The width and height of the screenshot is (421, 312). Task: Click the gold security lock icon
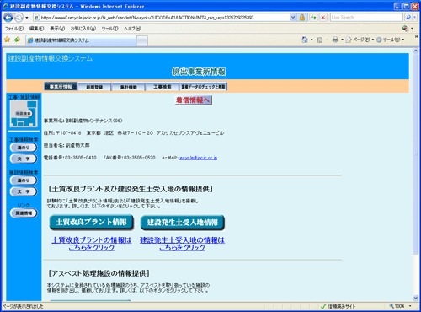302,18
